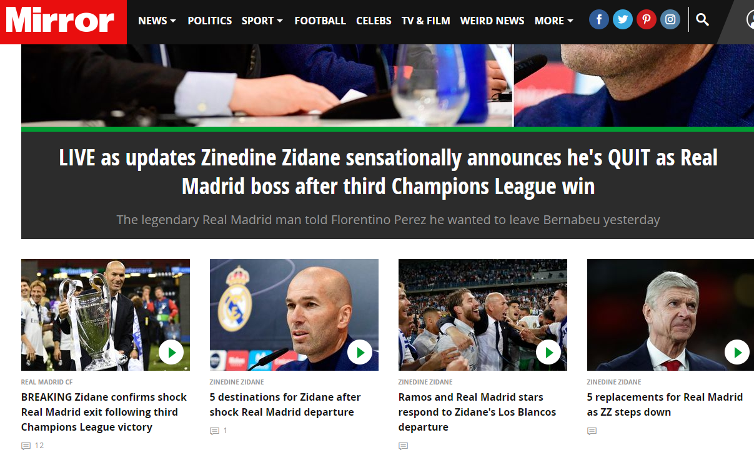
Task: Open '5 destinations for Zidane' article link
Action: point(285,404)
